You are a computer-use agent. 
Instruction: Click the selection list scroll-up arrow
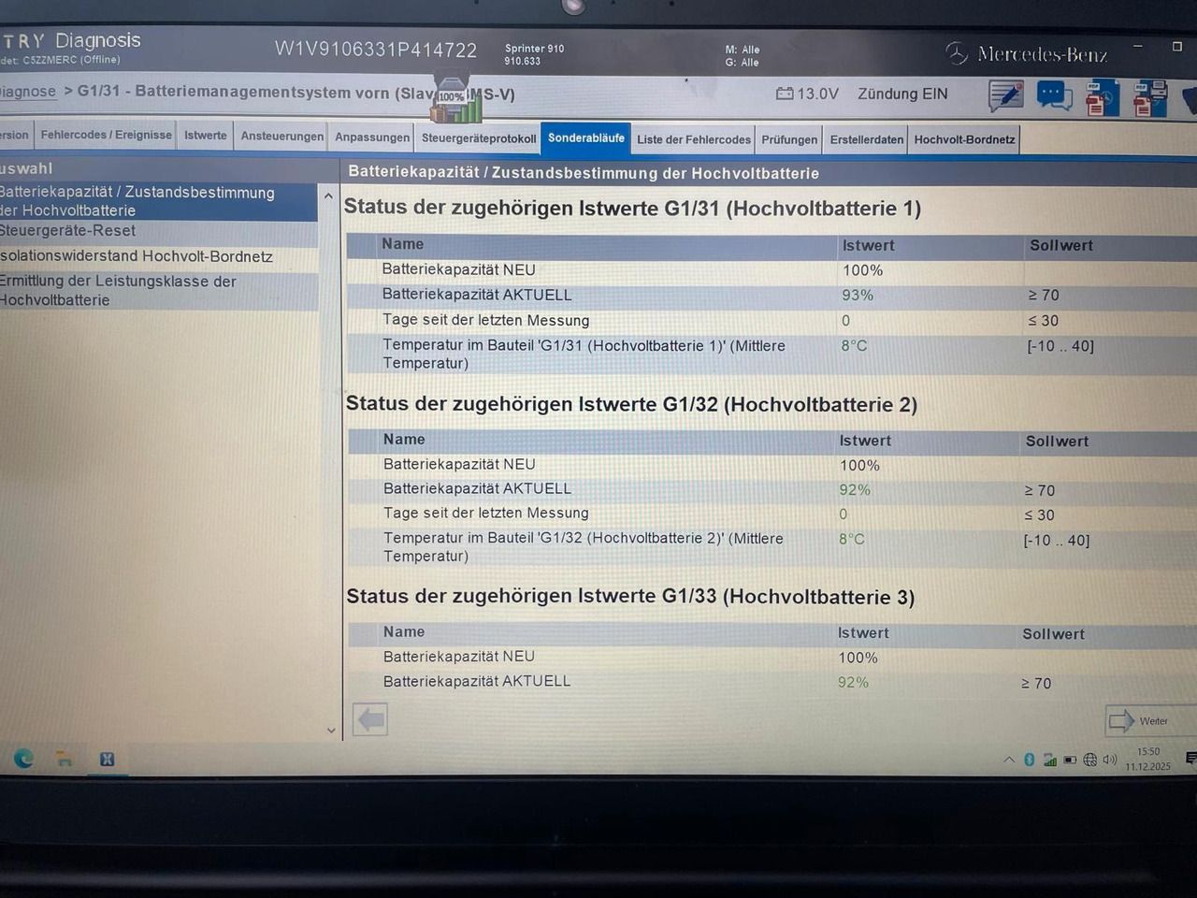tap(328, 196)
